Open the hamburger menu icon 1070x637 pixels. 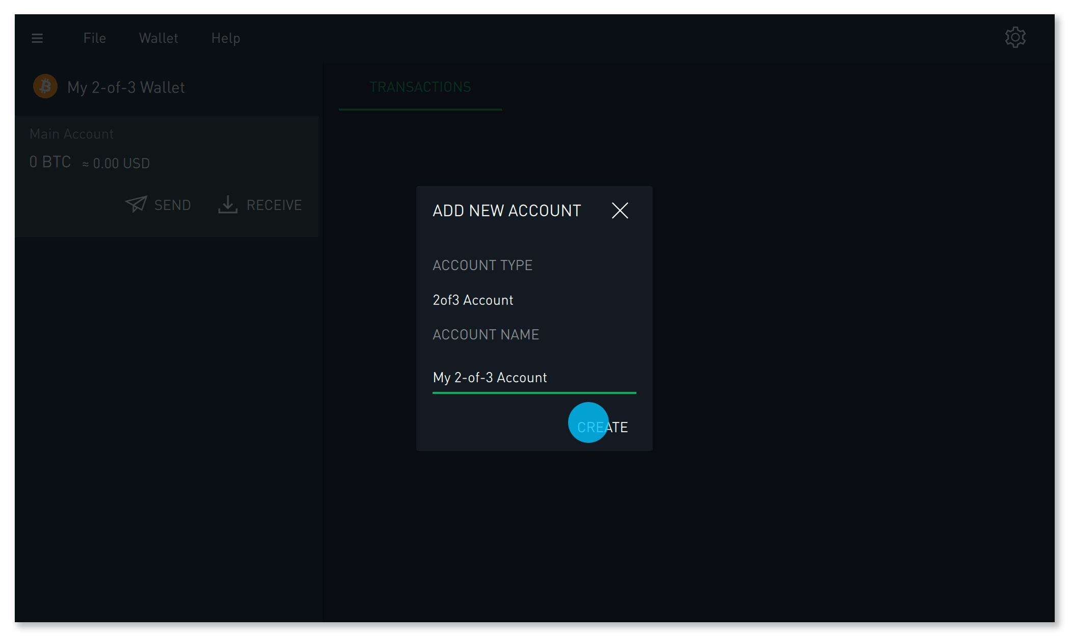(37, 38)
